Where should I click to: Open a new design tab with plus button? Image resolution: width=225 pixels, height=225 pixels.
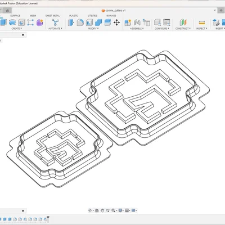pyautogui.click(x=221, y=11)
